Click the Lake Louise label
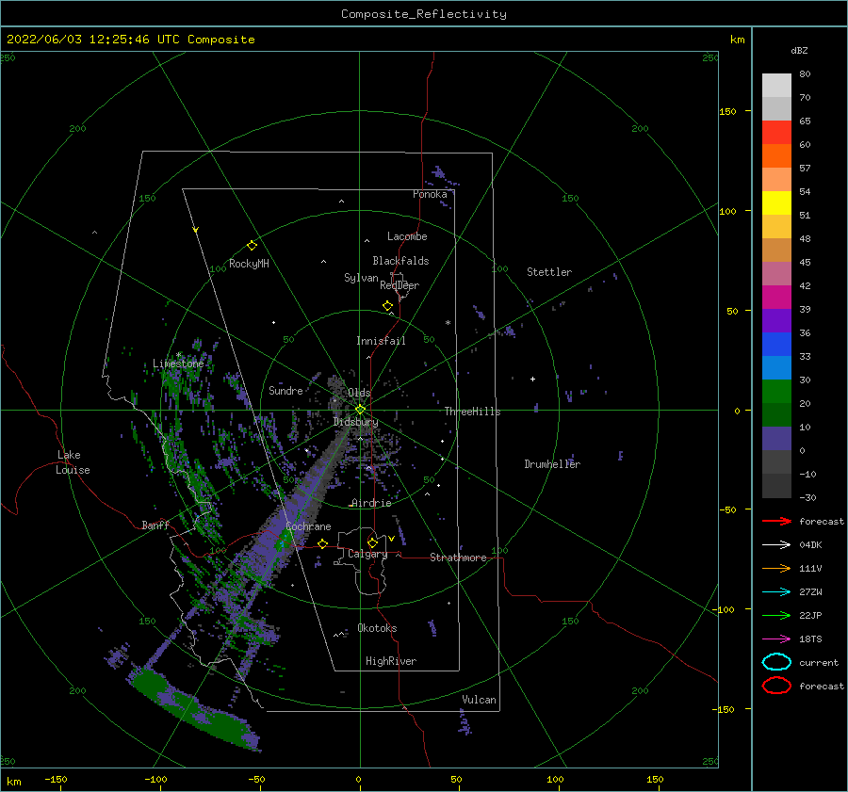 click(x=73, y=462)
